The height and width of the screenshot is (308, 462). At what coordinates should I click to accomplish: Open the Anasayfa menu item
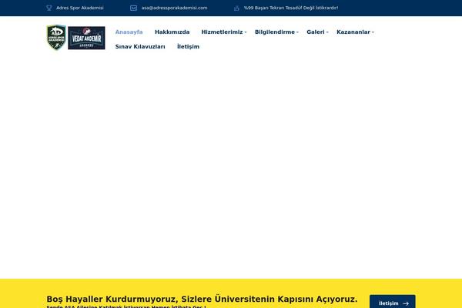[129, 32]
